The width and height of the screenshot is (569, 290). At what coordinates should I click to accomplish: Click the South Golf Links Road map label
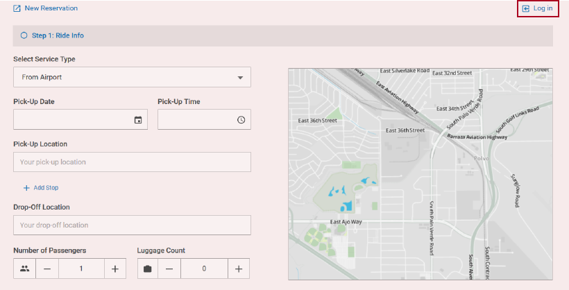pyautogui.click(x=517, y=120)
